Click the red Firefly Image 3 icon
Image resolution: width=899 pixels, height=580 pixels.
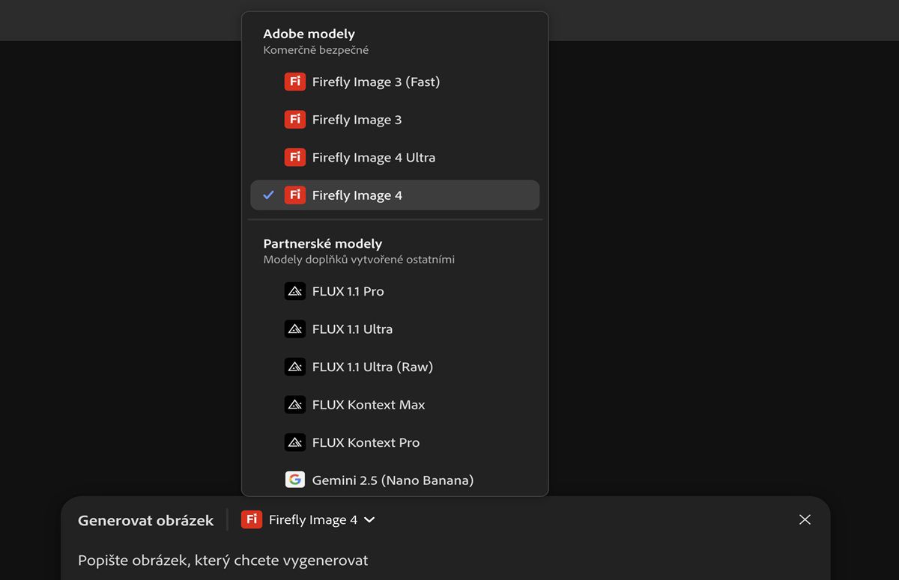(295, 120)
